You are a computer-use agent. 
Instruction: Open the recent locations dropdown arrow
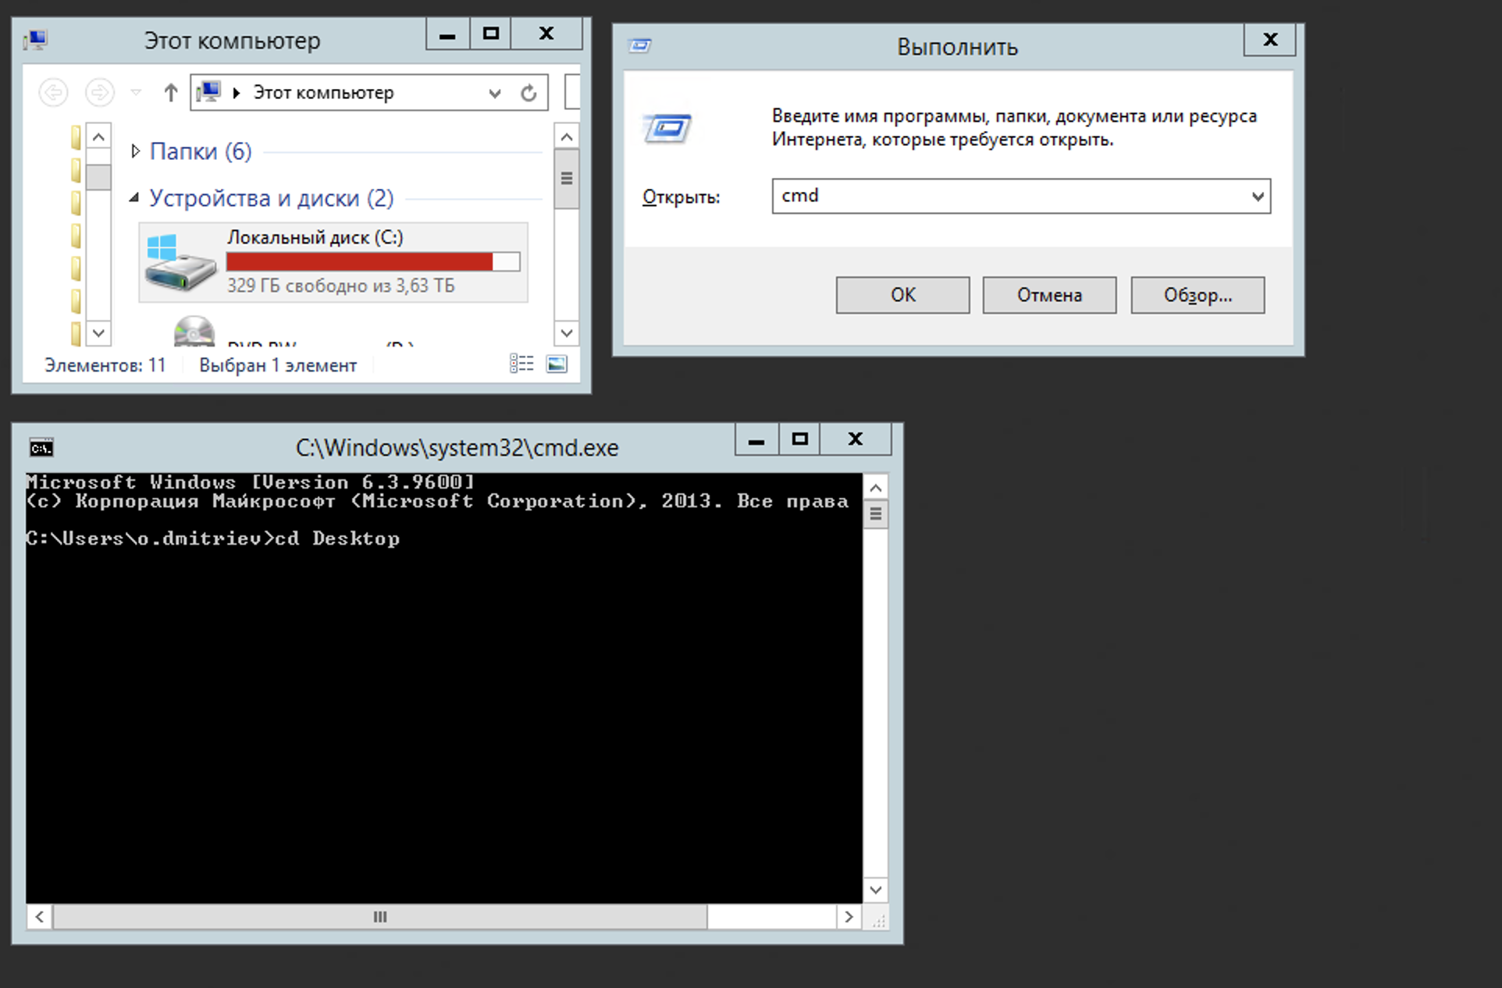[136, 93]
